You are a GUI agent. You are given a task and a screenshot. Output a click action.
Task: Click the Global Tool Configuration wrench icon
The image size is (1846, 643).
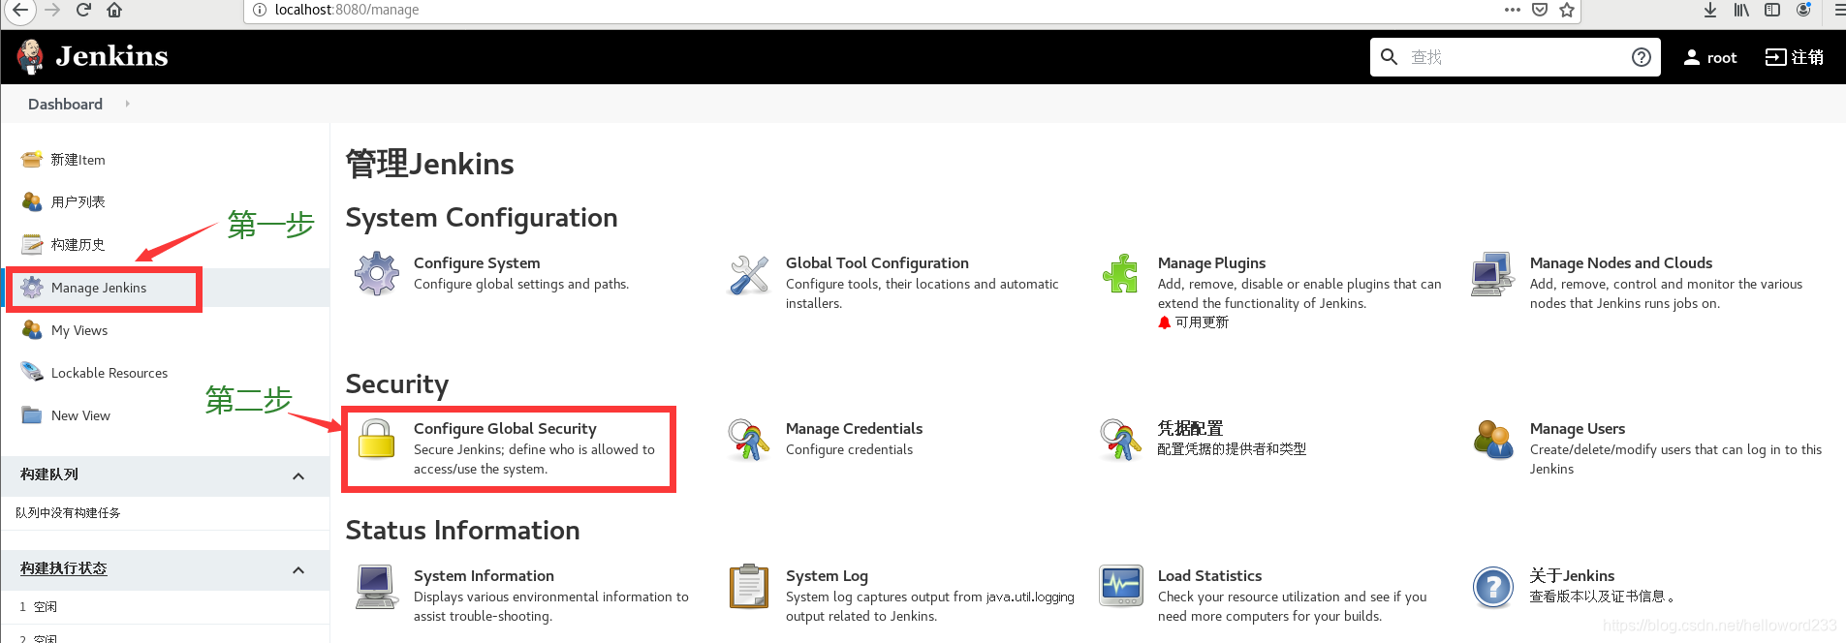coord(749,275)
